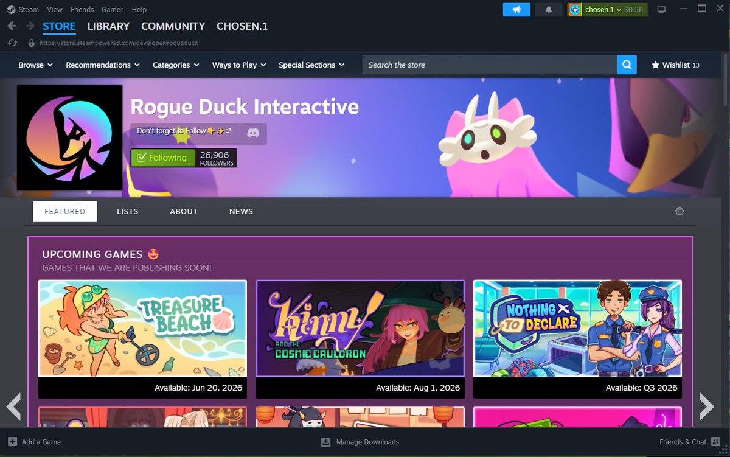
Task: Click the padlock icon next to URL
Action: 32,43
